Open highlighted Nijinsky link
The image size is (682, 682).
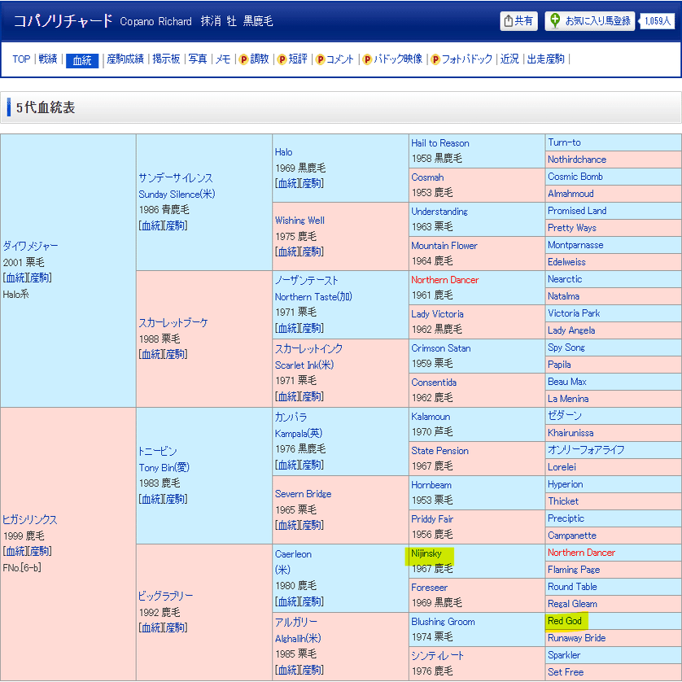426,553
